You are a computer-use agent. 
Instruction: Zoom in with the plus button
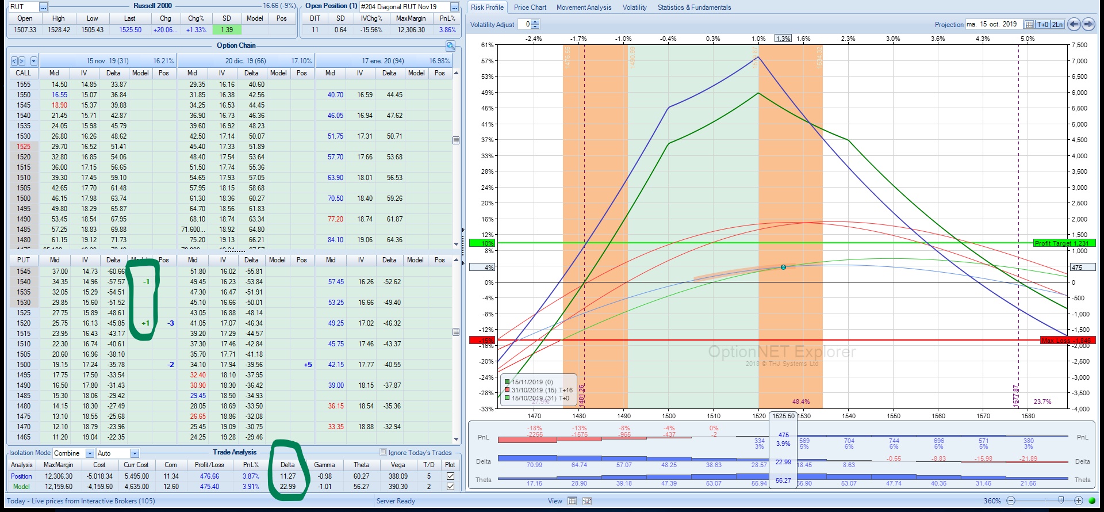(1079, 501)
